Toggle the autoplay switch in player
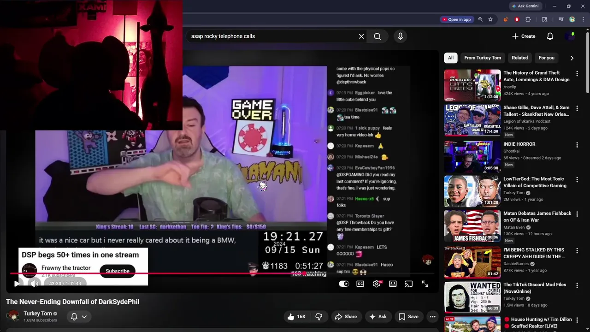 coord(344,284)
